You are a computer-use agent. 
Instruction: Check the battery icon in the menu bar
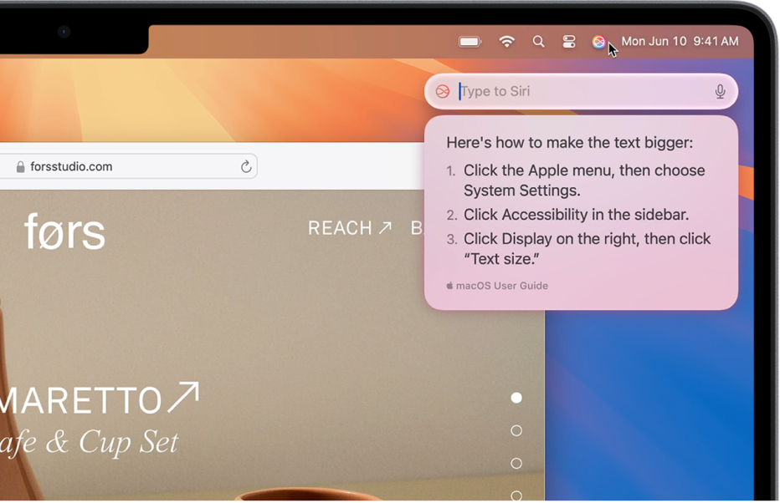(x=470, y=41)
